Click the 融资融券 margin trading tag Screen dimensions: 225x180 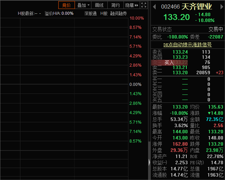[118, 13]
